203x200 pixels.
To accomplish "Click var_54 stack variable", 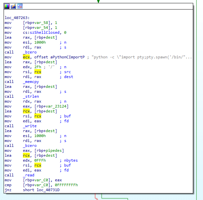I will click(x=41, y=28).
